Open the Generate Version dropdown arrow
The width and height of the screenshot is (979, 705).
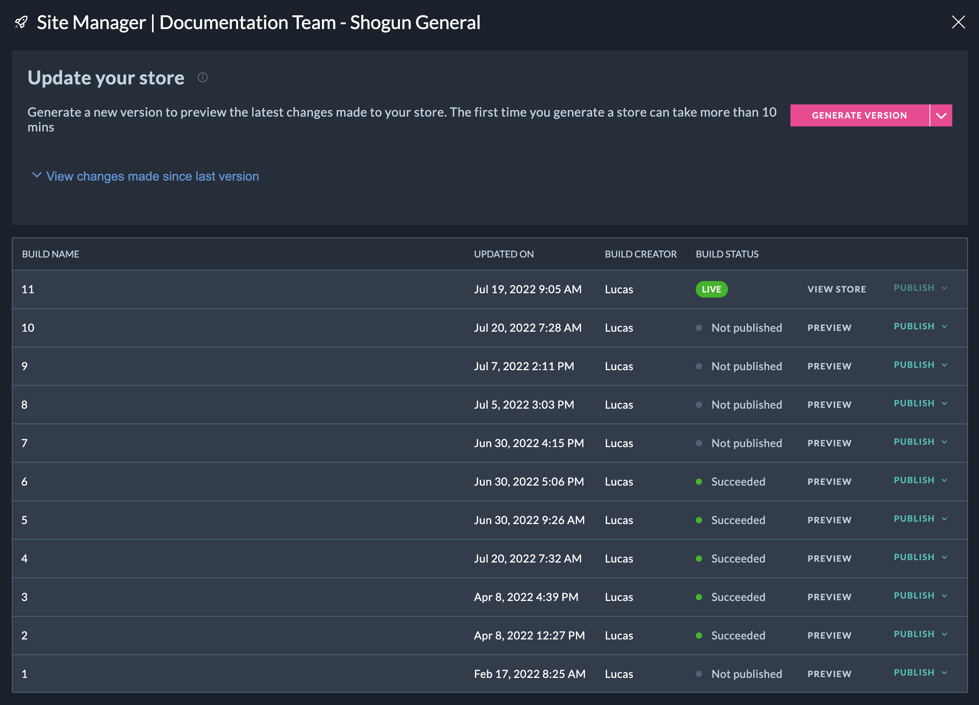(941, 115)
